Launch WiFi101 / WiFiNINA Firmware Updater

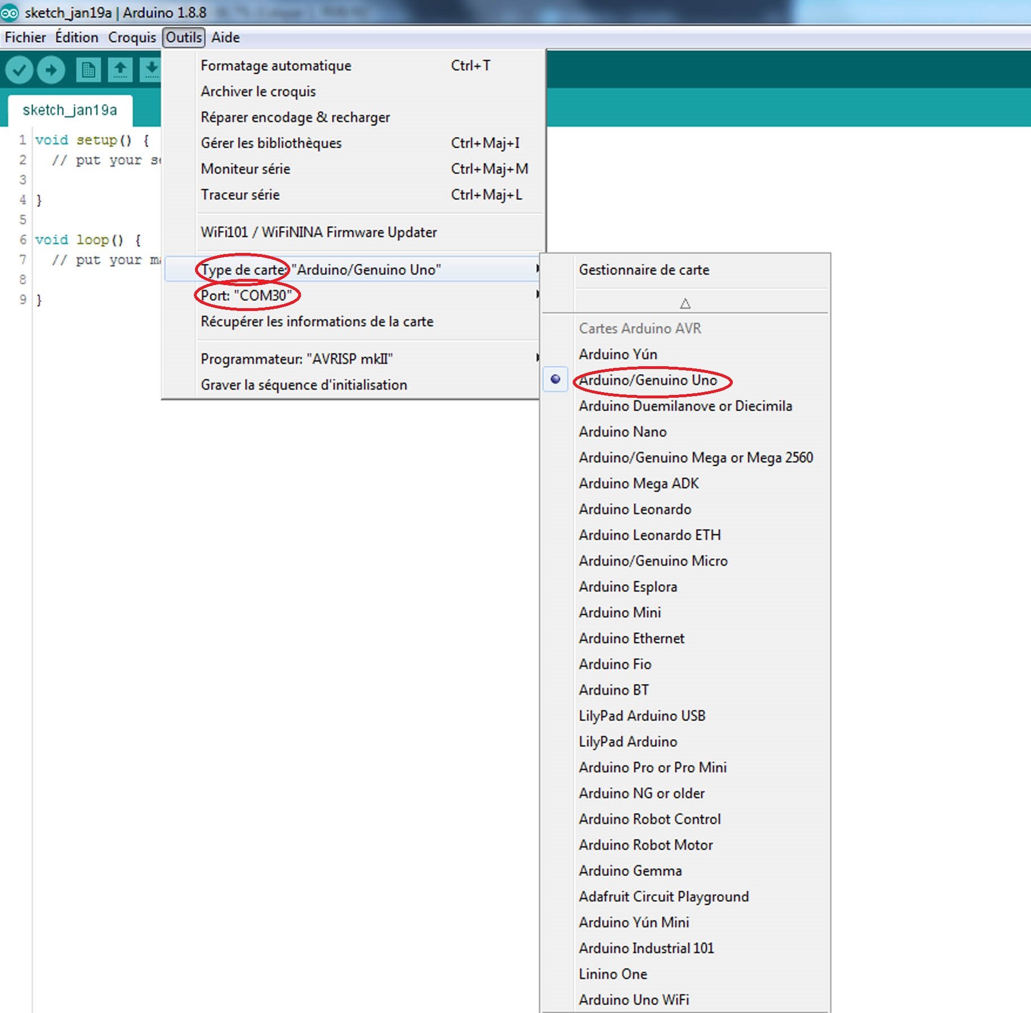coord(354,232)
